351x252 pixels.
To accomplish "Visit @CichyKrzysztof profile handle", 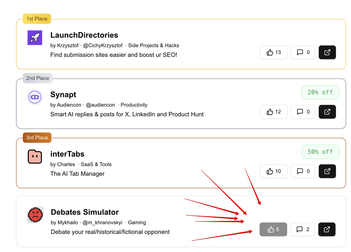I will pos(103,46).
